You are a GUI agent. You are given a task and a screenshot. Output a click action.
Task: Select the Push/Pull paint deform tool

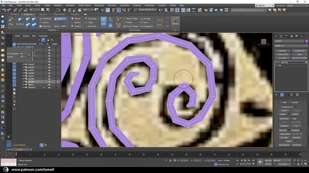coord(118,22)
